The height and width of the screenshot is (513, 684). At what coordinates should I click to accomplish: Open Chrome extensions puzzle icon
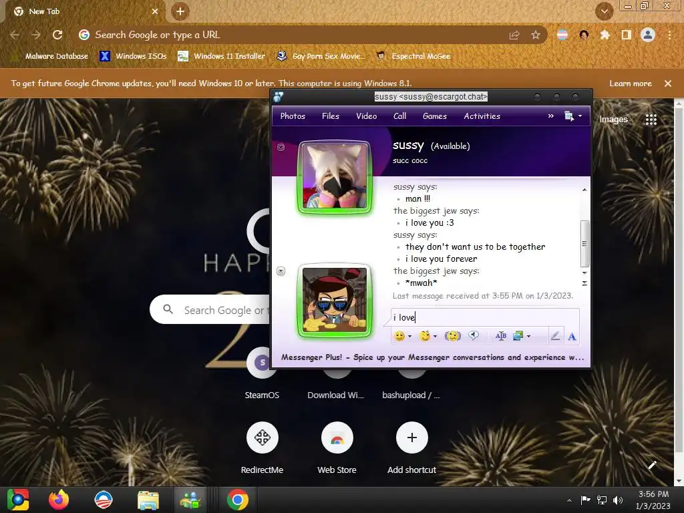pyautogui.click(x=605, y=35)
